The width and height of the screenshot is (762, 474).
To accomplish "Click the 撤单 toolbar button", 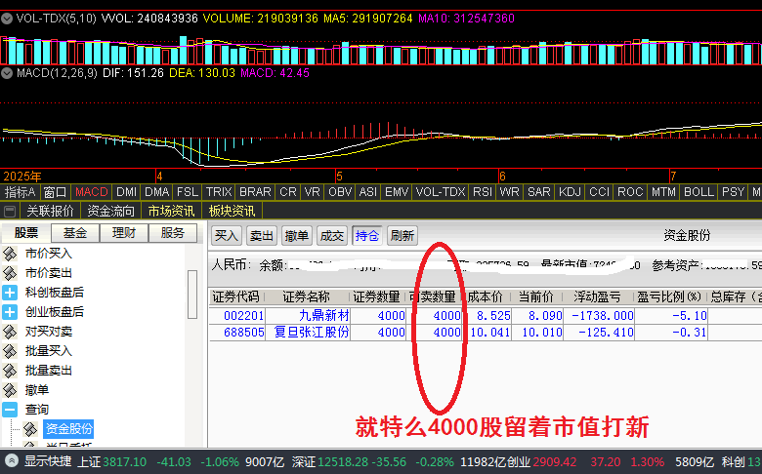I will 296,236.
